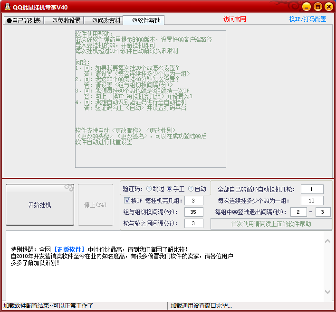Switch to the 自己QQ列表 tab
This screenshot has width=336, height=312.
coord(24,20)
